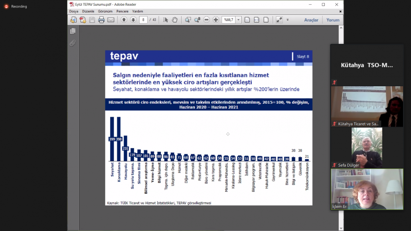Image resolution: width=411 pixels, height=231 pixels.
Task: Click the 'Kaynak: TÜİK' source footnote
Action: coord(159,203)
